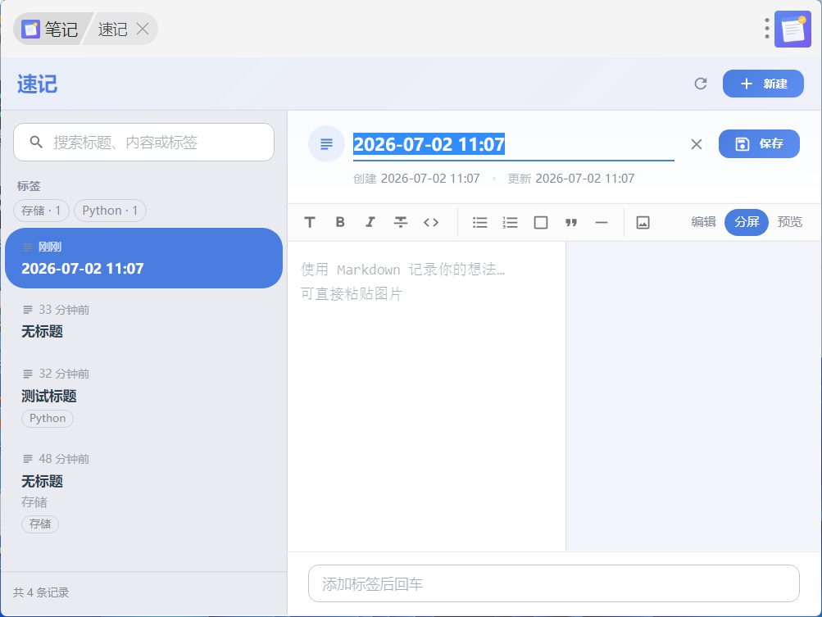This screenshot has width=822, height=617.
Task: Click the heading (T) format icon
Action: (x=310, y=222)
